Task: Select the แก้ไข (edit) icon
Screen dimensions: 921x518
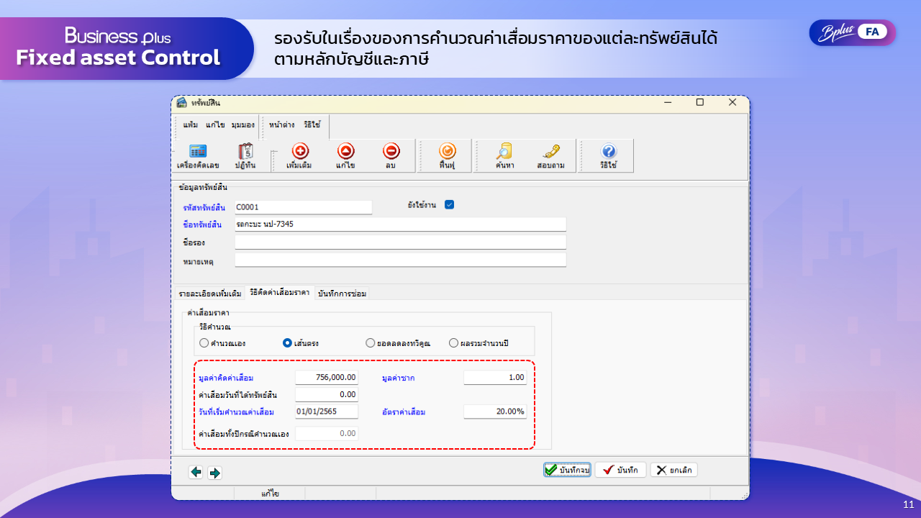Action: (346, 154)
